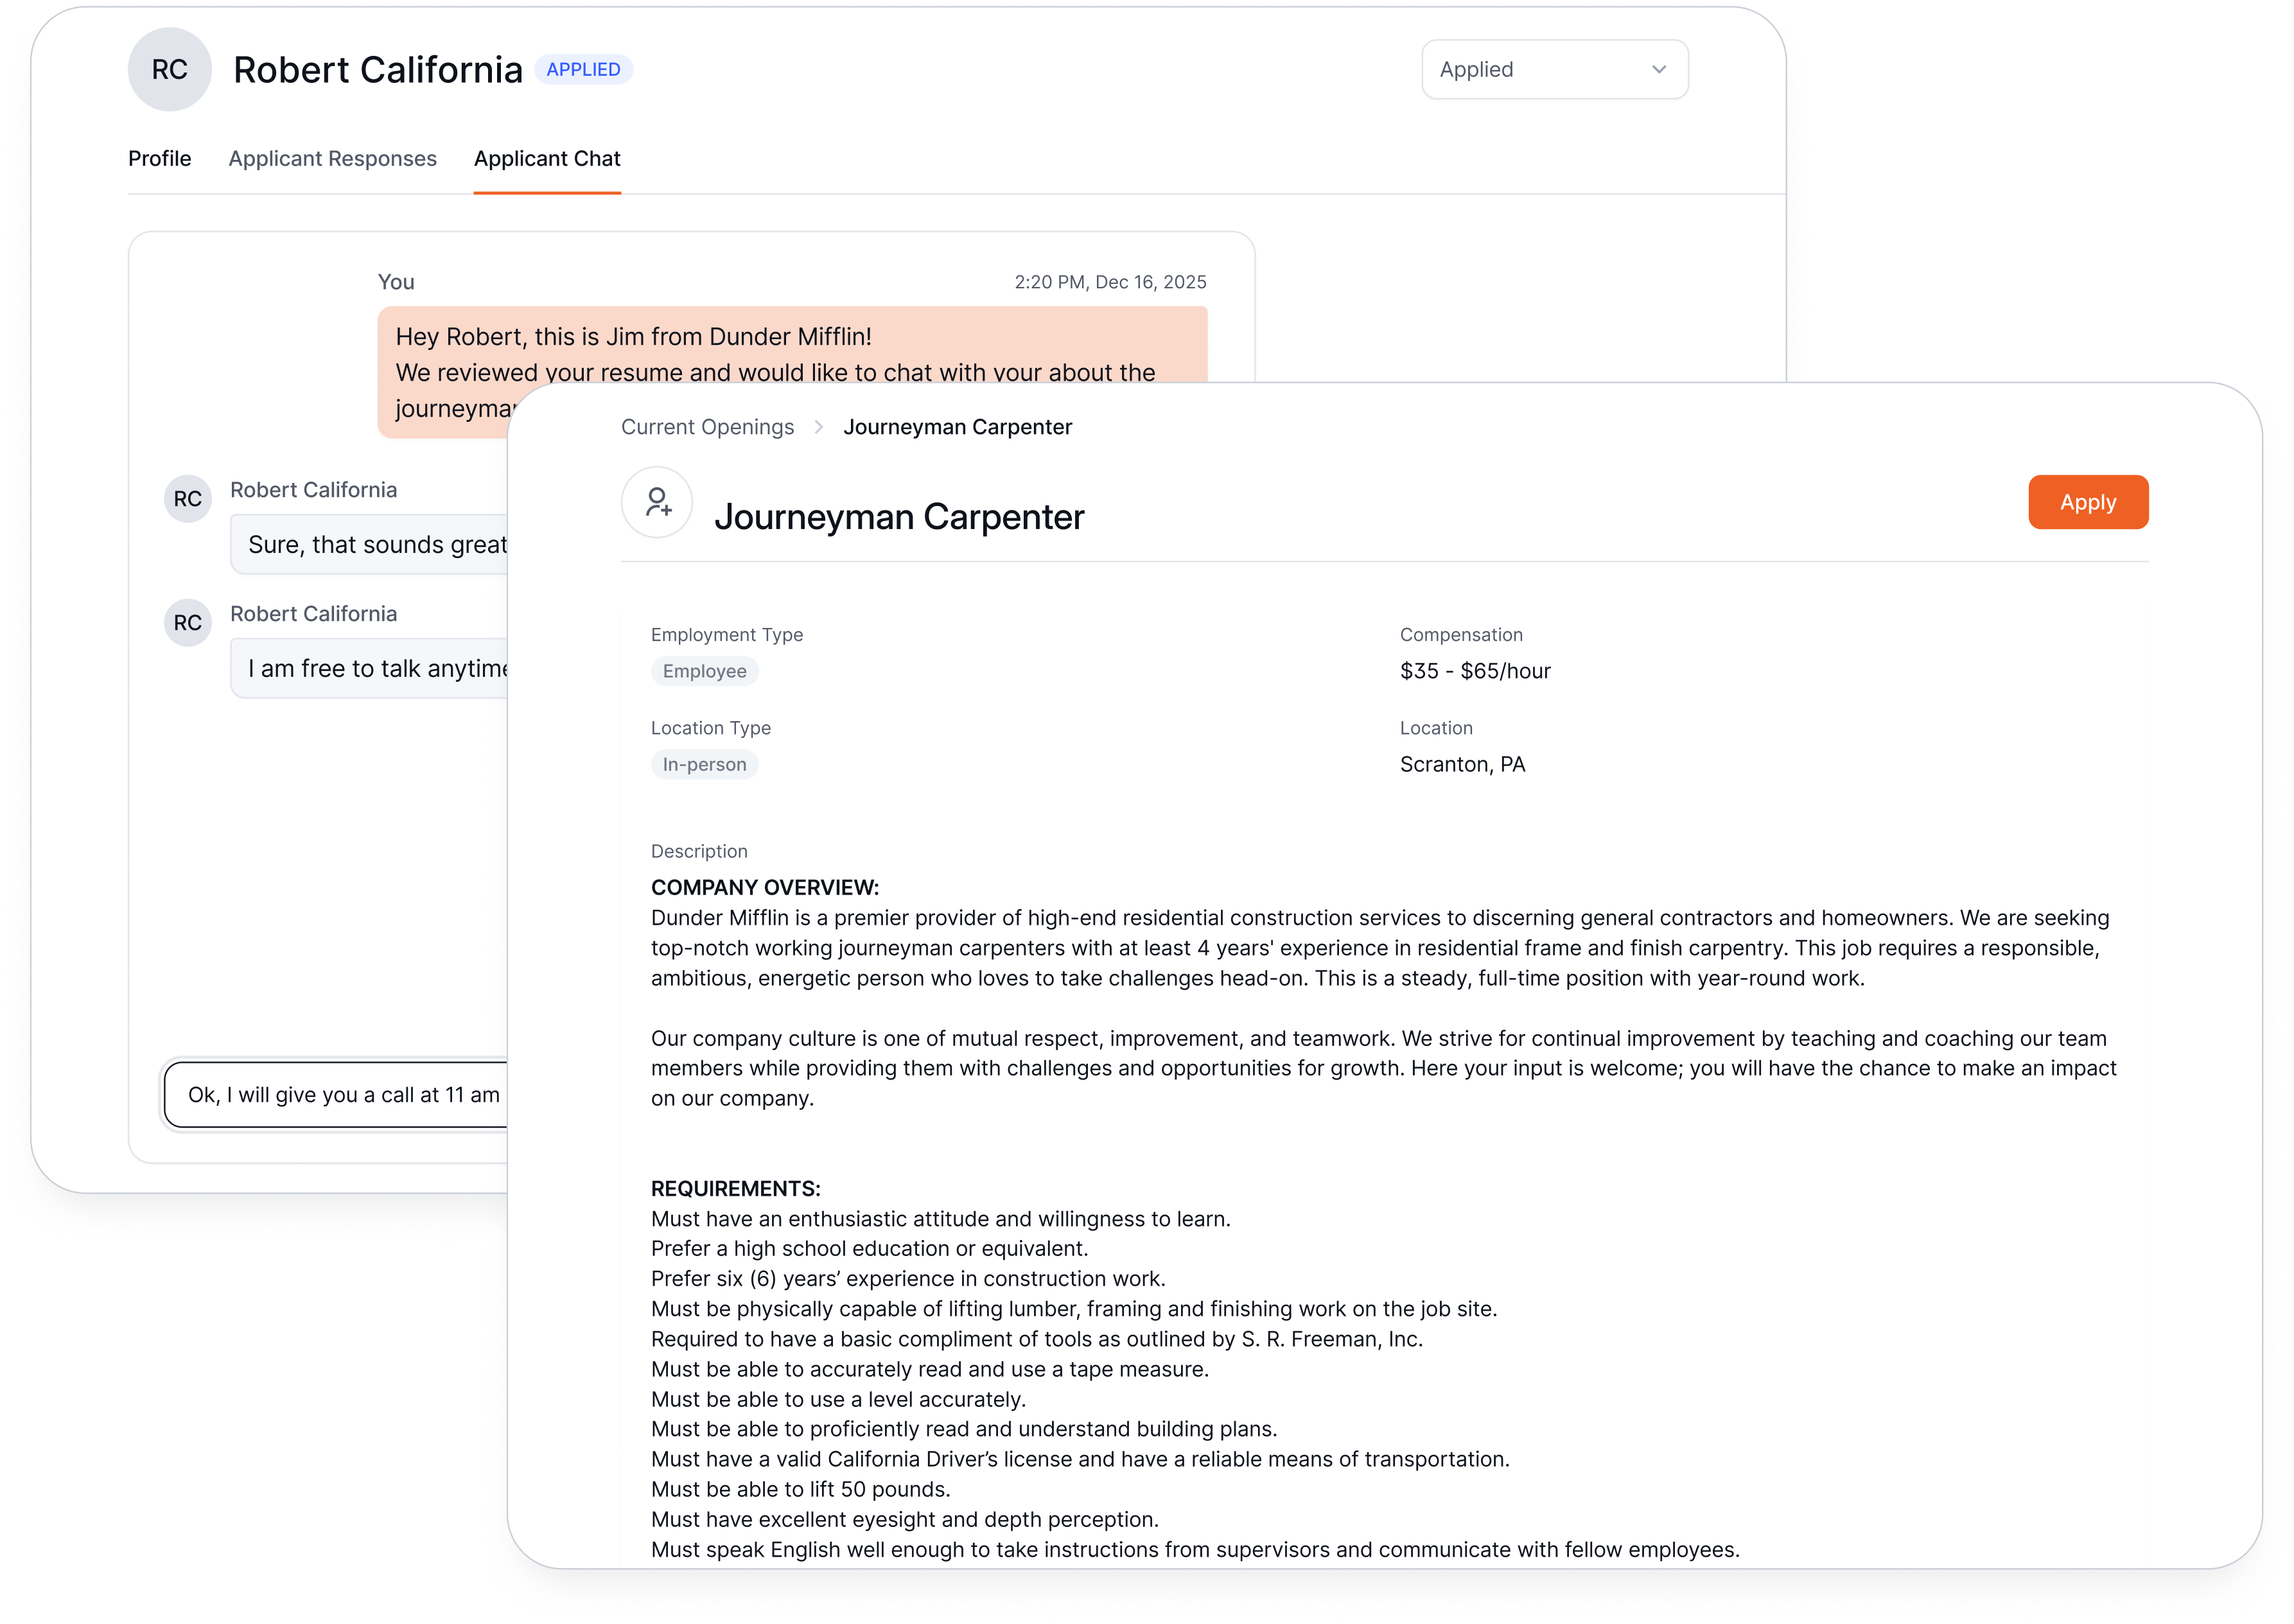Click the chat message input field
Screen dimensions: 2294x1624
336,1094
